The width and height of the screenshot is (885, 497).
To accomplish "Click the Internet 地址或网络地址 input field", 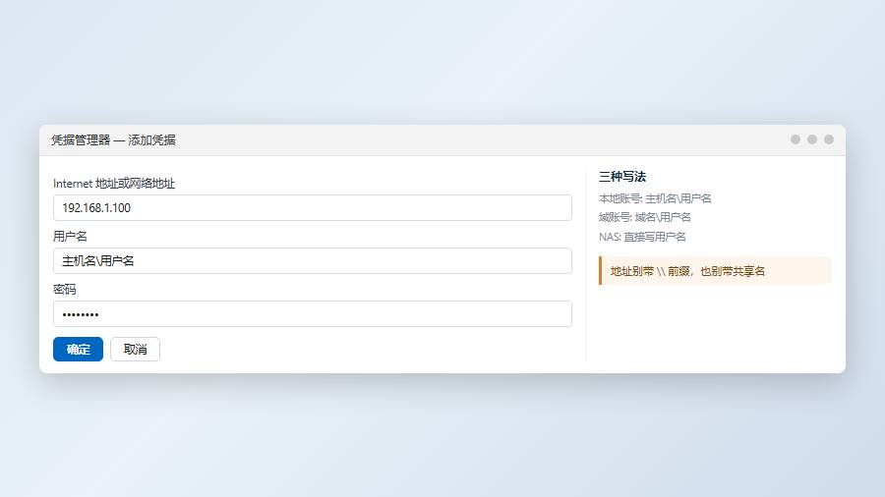I will [312, 208].
